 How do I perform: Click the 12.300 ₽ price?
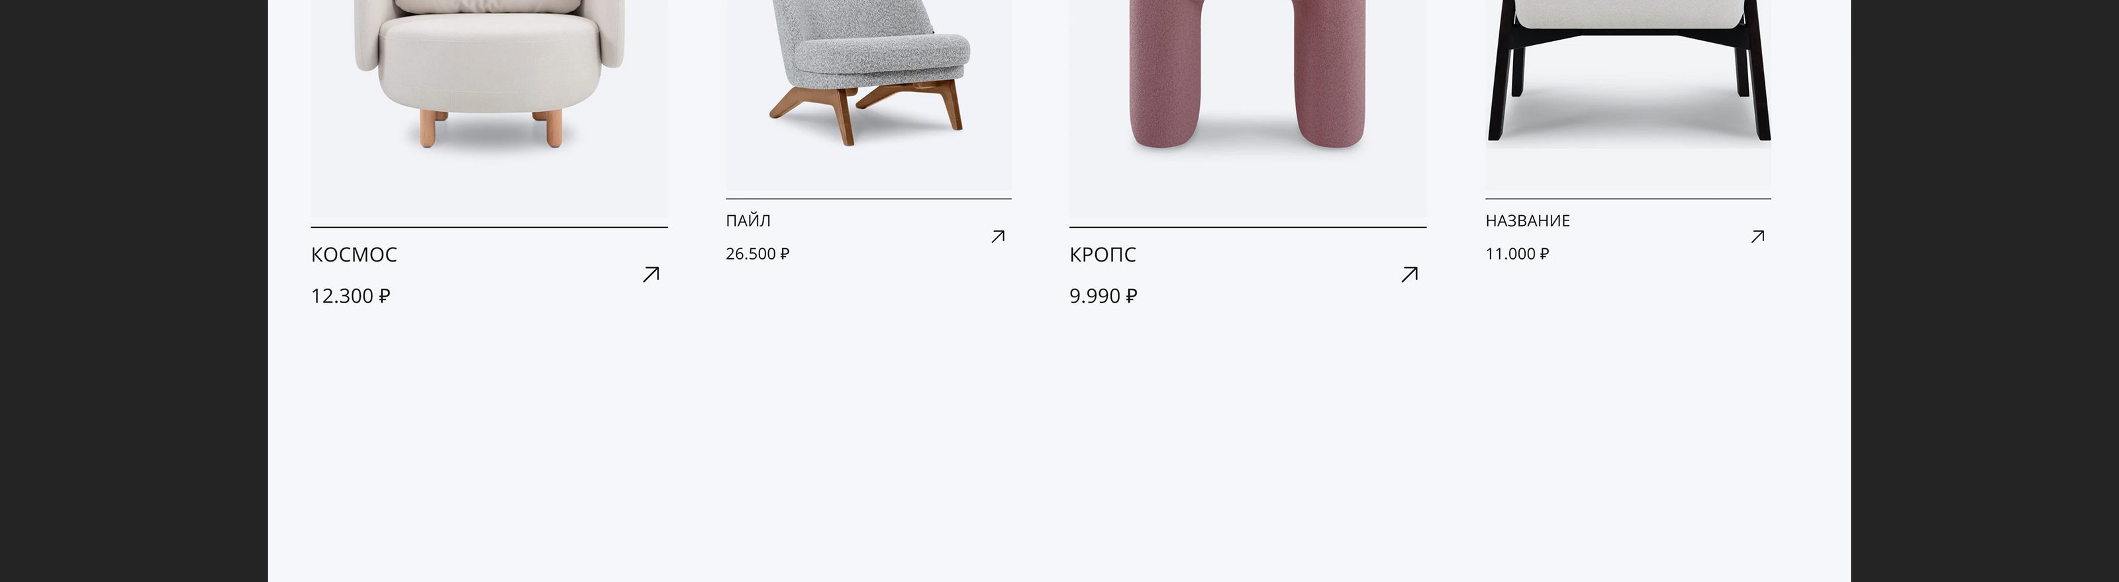350,296
